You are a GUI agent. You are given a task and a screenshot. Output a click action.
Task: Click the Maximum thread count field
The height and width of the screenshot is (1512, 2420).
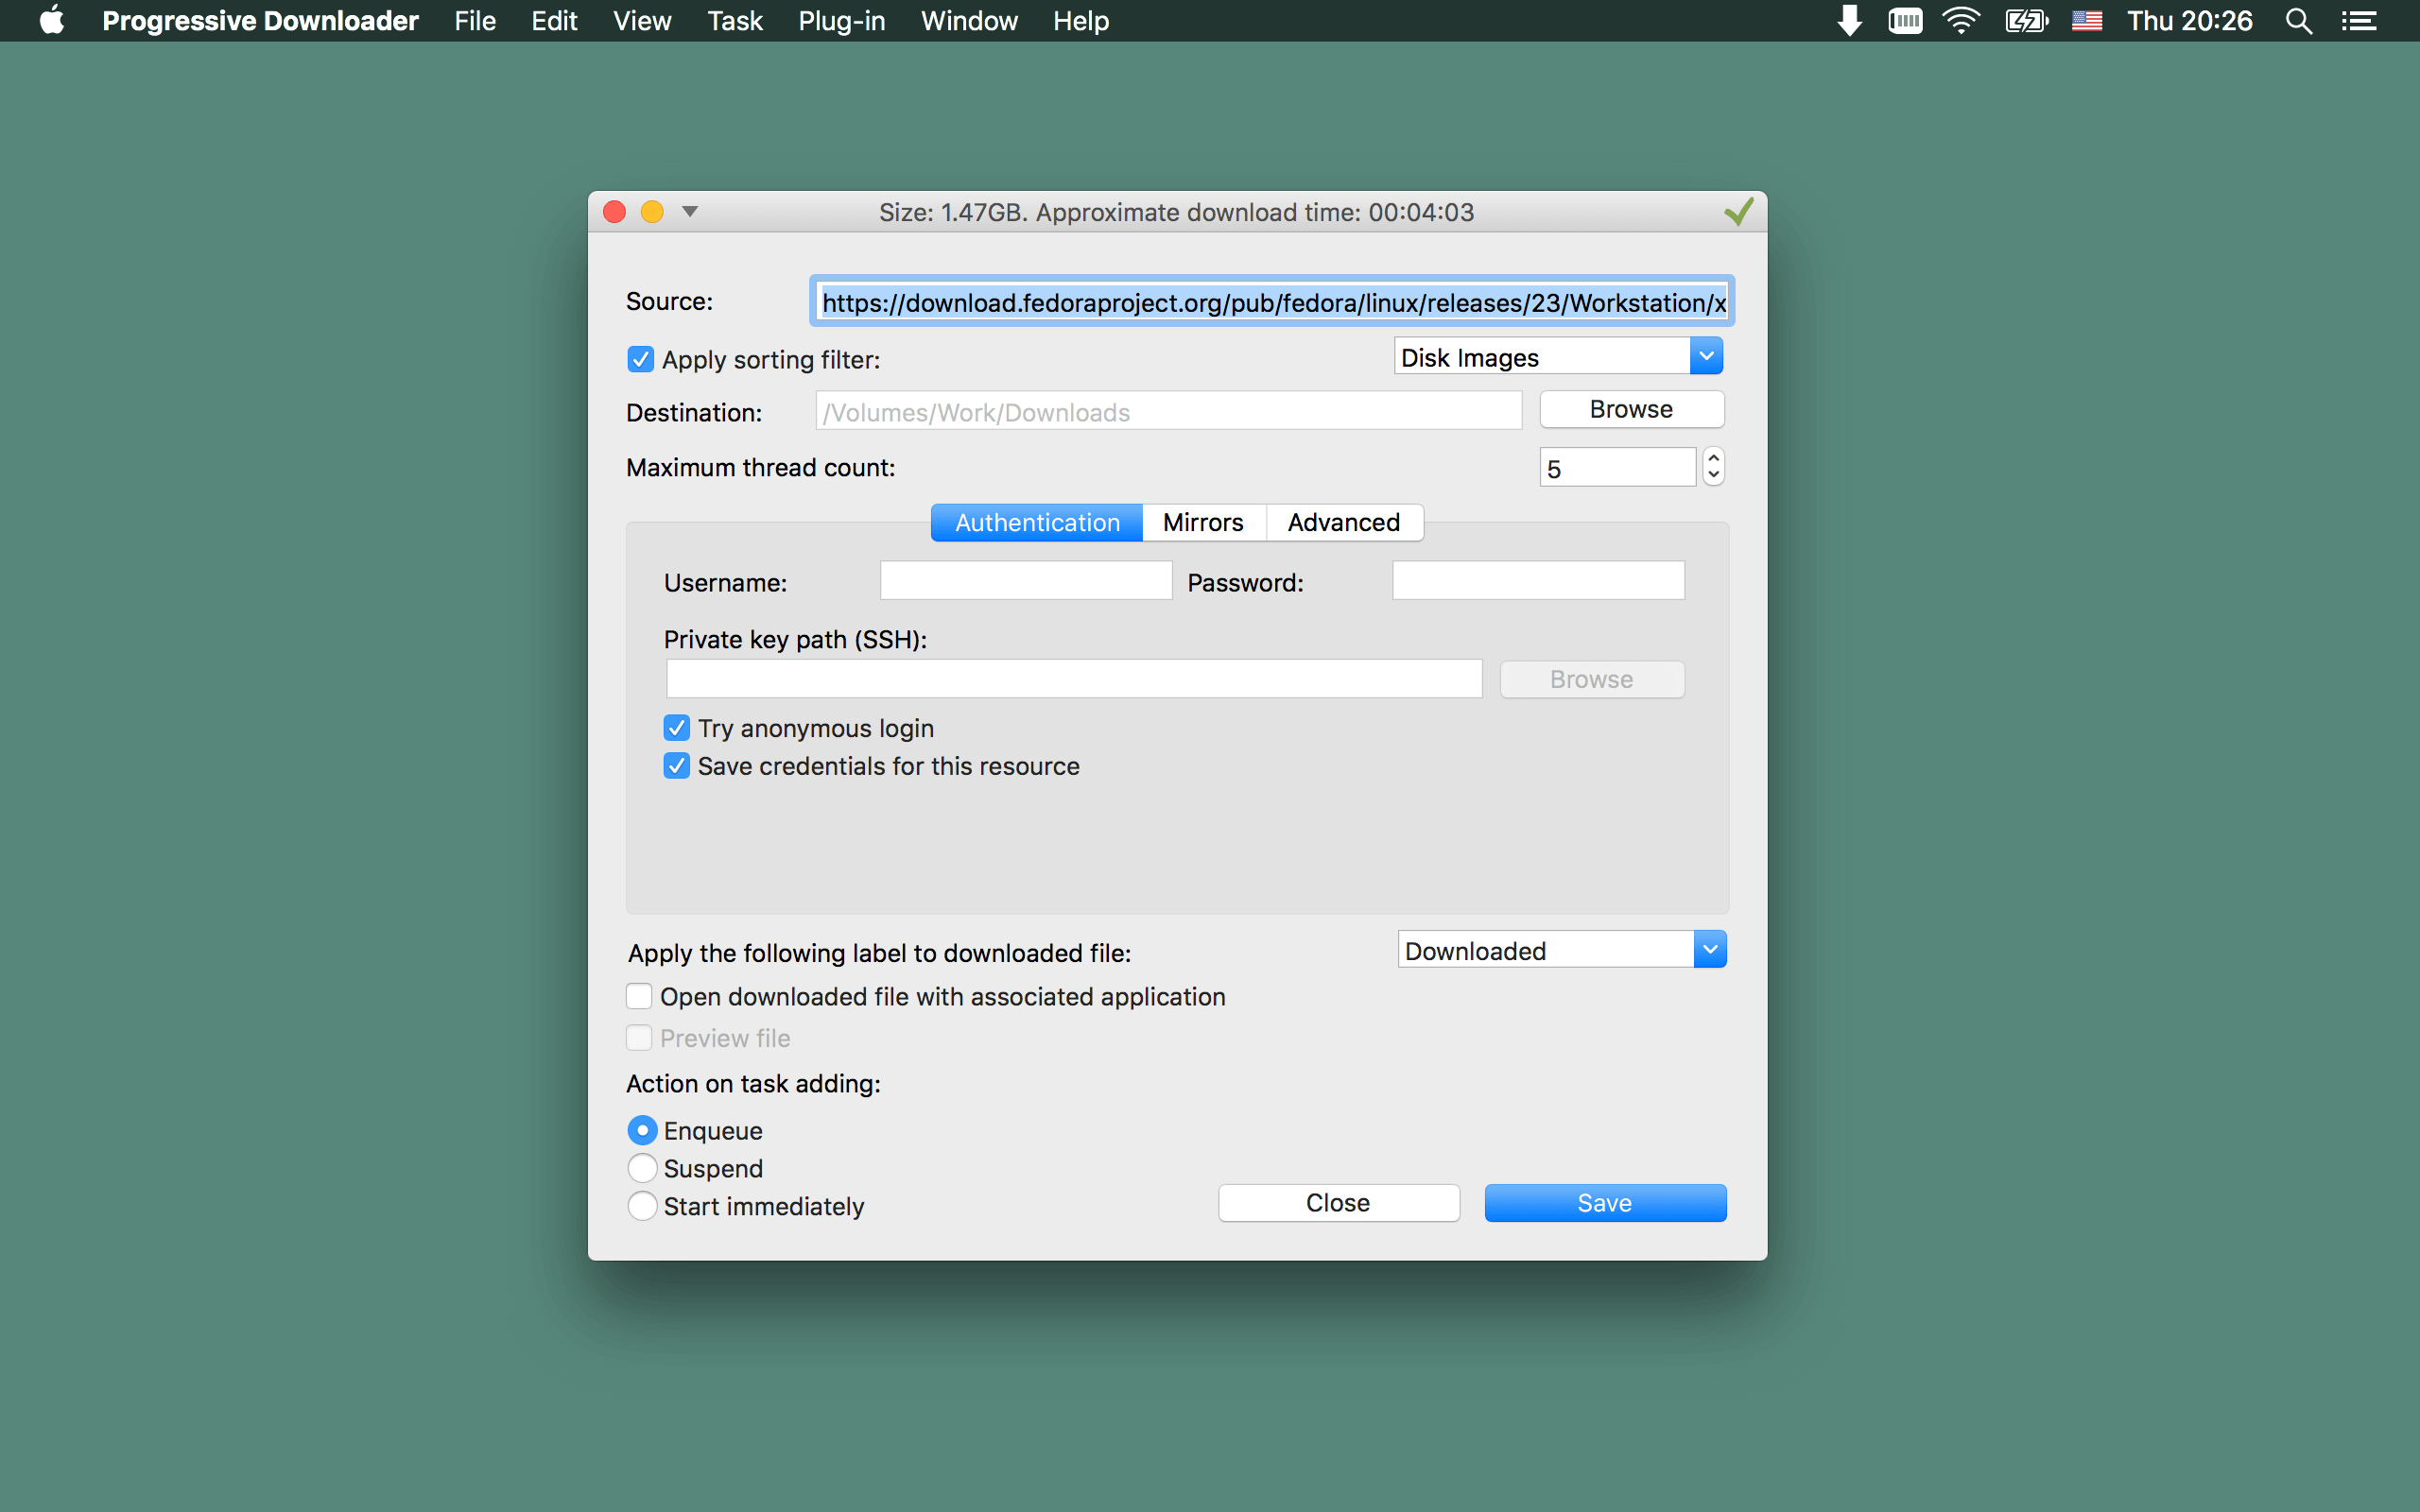[x=1617, y=467]
